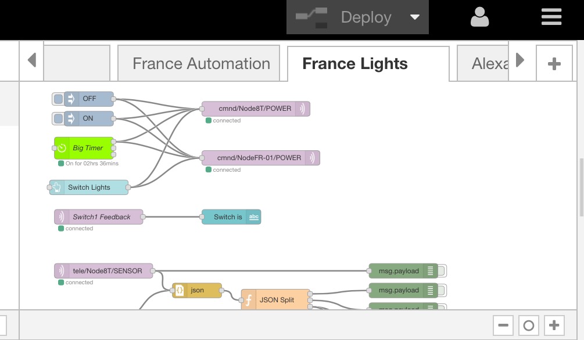Click the vertical canvas scrollbar
The image size is (584, 340).
582,187
